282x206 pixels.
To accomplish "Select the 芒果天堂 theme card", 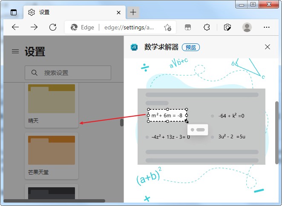I will click(x=52, y=156).
